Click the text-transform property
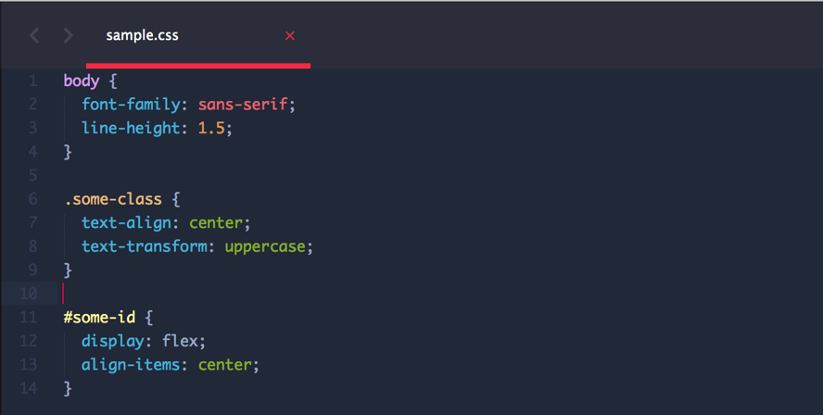The image size is (823, 415). 145,246
